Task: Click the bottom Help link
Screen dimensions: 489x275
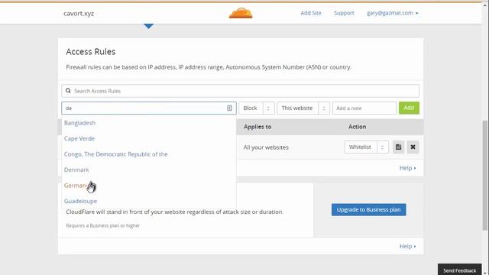Action: pos(407,246)
